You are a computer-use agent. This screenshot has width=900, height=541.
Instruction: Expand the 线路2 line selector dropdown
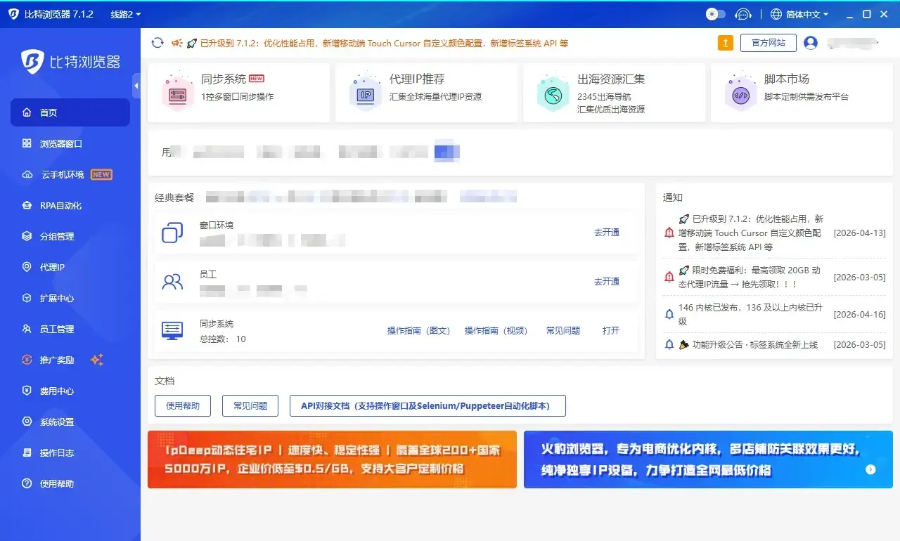tap(124, 14)
